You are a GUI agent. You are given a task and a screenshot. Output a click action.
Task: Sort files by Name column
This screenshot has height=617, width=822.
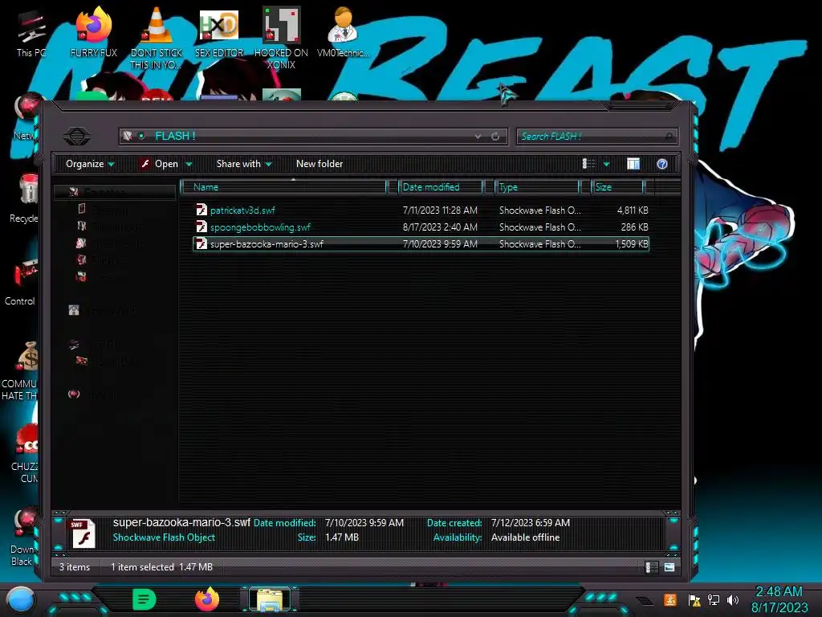click(x=285, y=186)
